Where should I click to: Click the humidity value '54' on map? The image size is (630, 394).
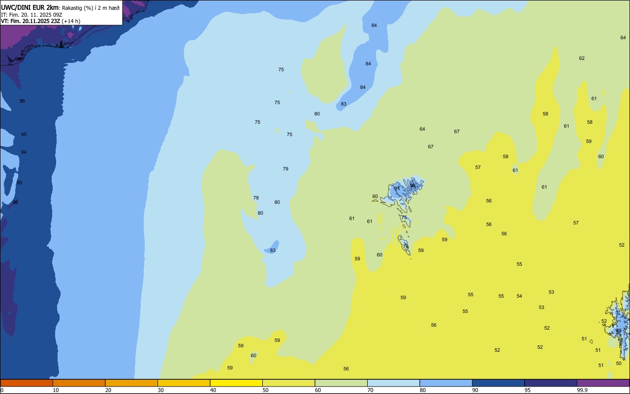(519, 296)
